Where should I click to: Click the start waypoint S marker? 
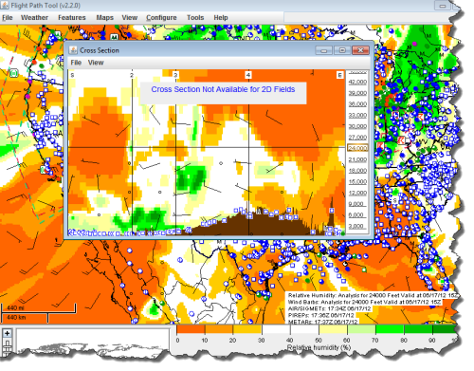[x=72, y=75]
